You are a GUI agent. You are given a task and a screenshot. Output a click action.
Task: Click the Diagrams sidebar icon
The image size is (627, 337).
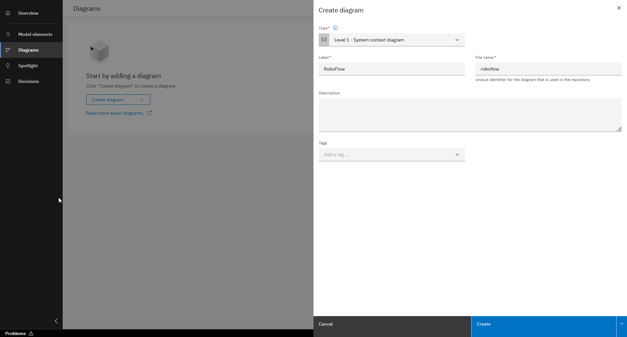click(8, 50)
